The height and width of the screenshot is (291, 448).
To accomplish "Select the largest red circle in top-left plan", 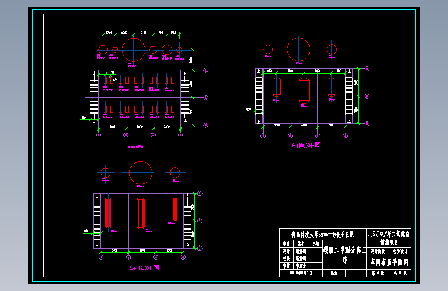I will pos(133,50).
